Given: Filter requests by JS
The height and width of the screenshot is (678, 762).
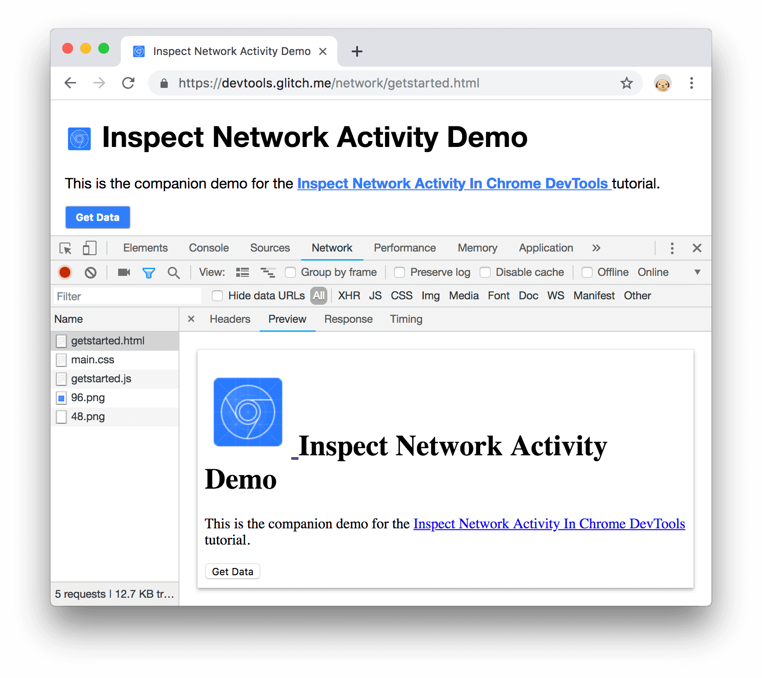Looking at the screenshot, I should (x=375, y=296).
